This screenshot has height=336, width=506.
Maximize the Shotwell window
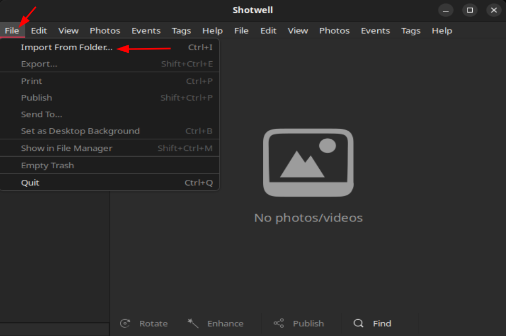pyautogui.click(x=470, y=11)
